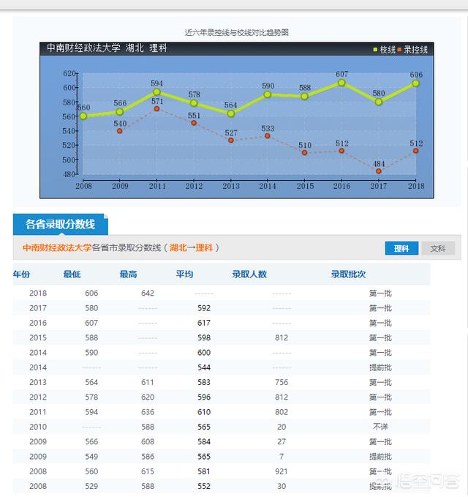Click the orange 527 data point for 2013
This screenshot has width=468, height=497.
click(x=231, y=140)
